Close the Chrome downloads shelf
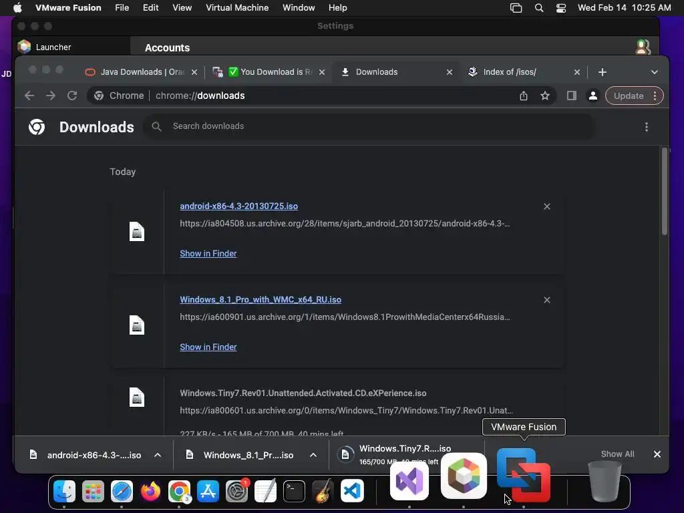The image size is (684, 513). 657,454
